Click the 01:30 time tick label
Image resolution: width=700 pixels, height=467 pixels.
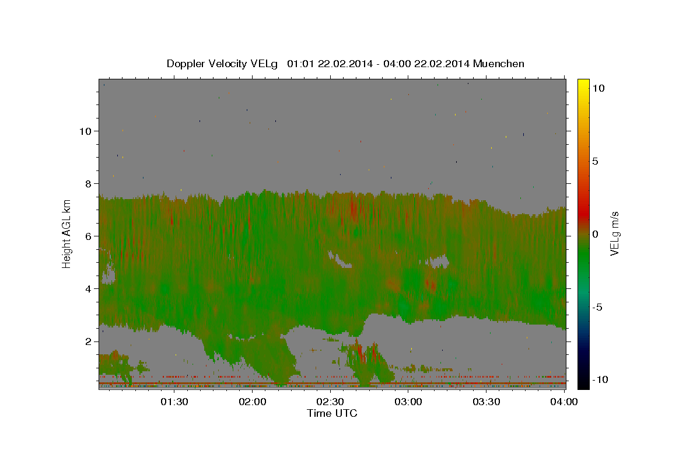(x=174, y=402)
